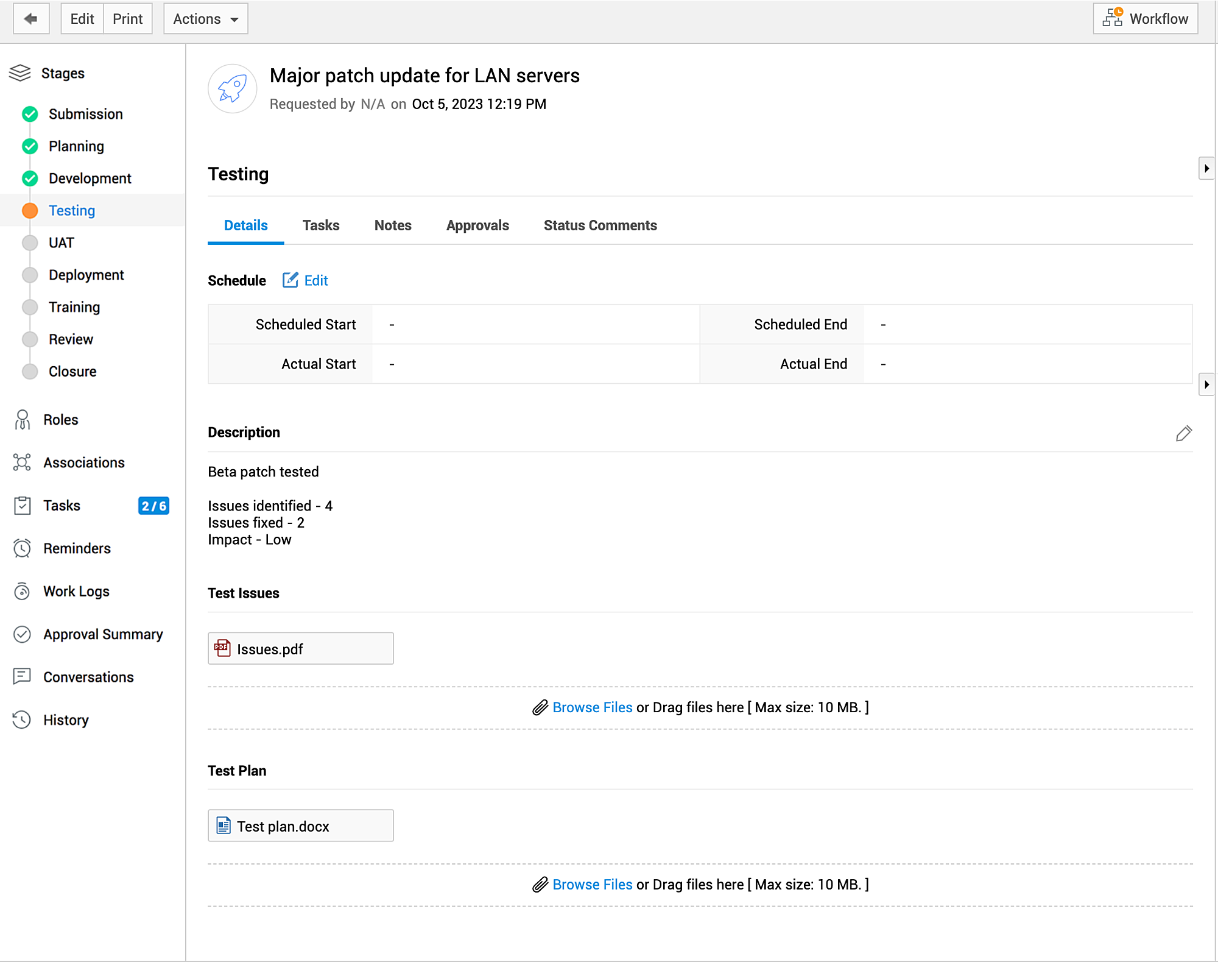Viewport: 1218px width, 962px height.
Task: Open the History section
Action: [66, 720]
